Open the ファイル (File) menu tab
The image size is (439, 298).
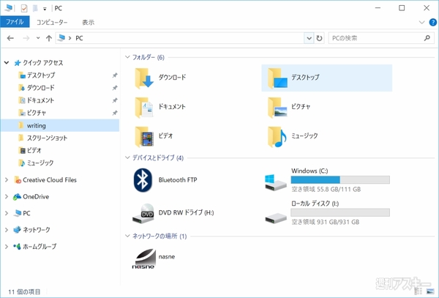tap(15, 22)
